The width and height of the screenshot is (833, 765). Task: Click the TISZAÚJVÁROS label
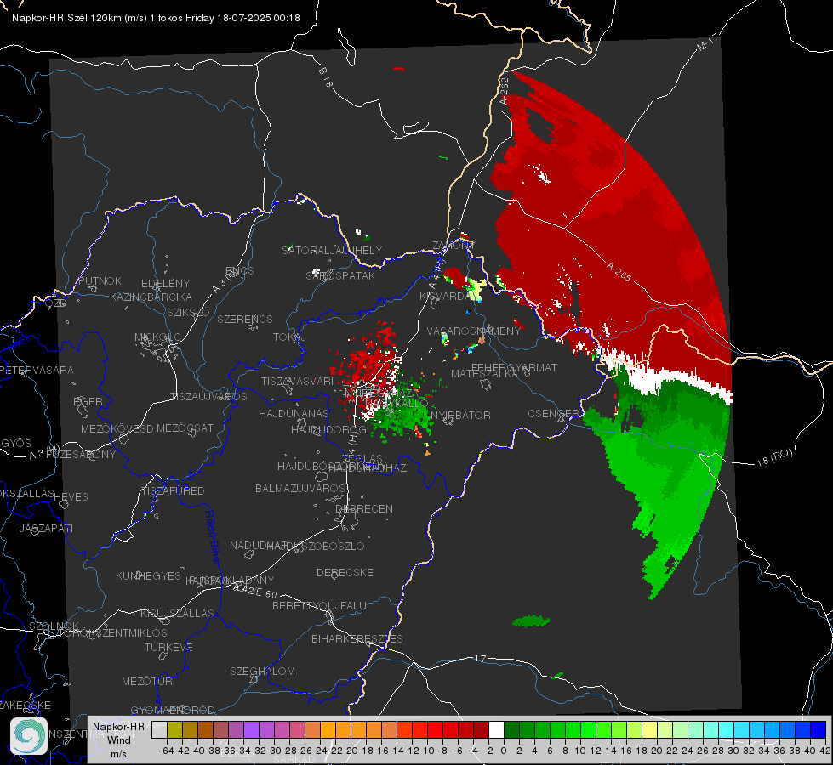208,397
